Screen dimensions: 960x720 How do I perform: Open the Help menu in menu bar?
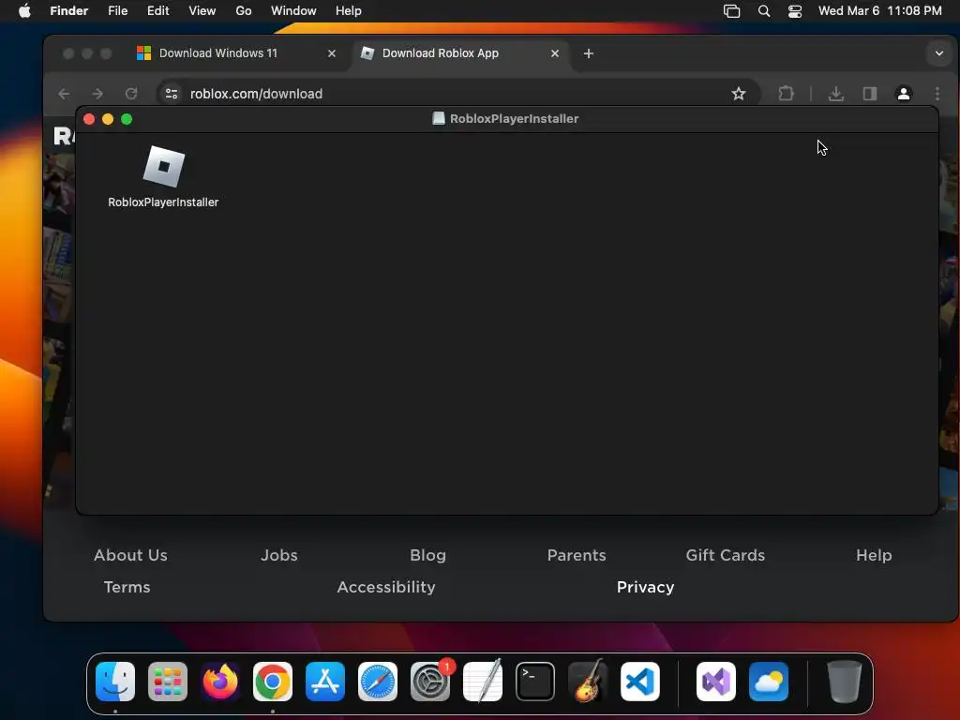point(349,10)
